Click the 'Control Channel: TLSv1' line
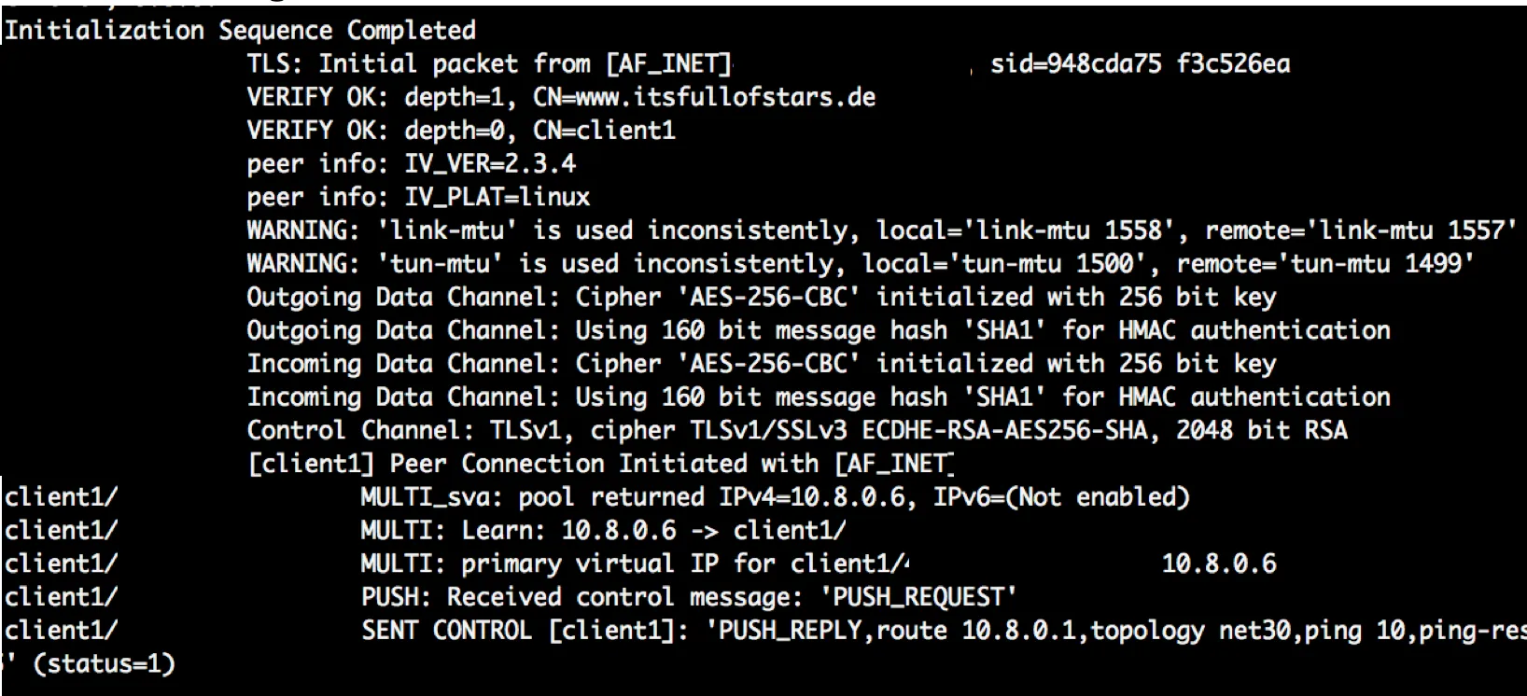Viewport: 1527px width, 696px height. [x=796, y=430]
